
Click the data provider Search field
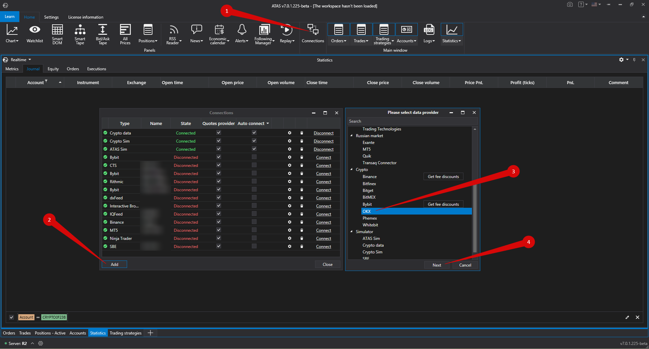tap(413, 121)
